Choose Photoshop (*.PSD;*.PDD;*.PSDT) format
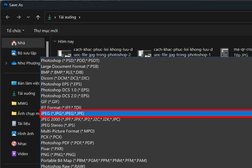 click(146, 60)
